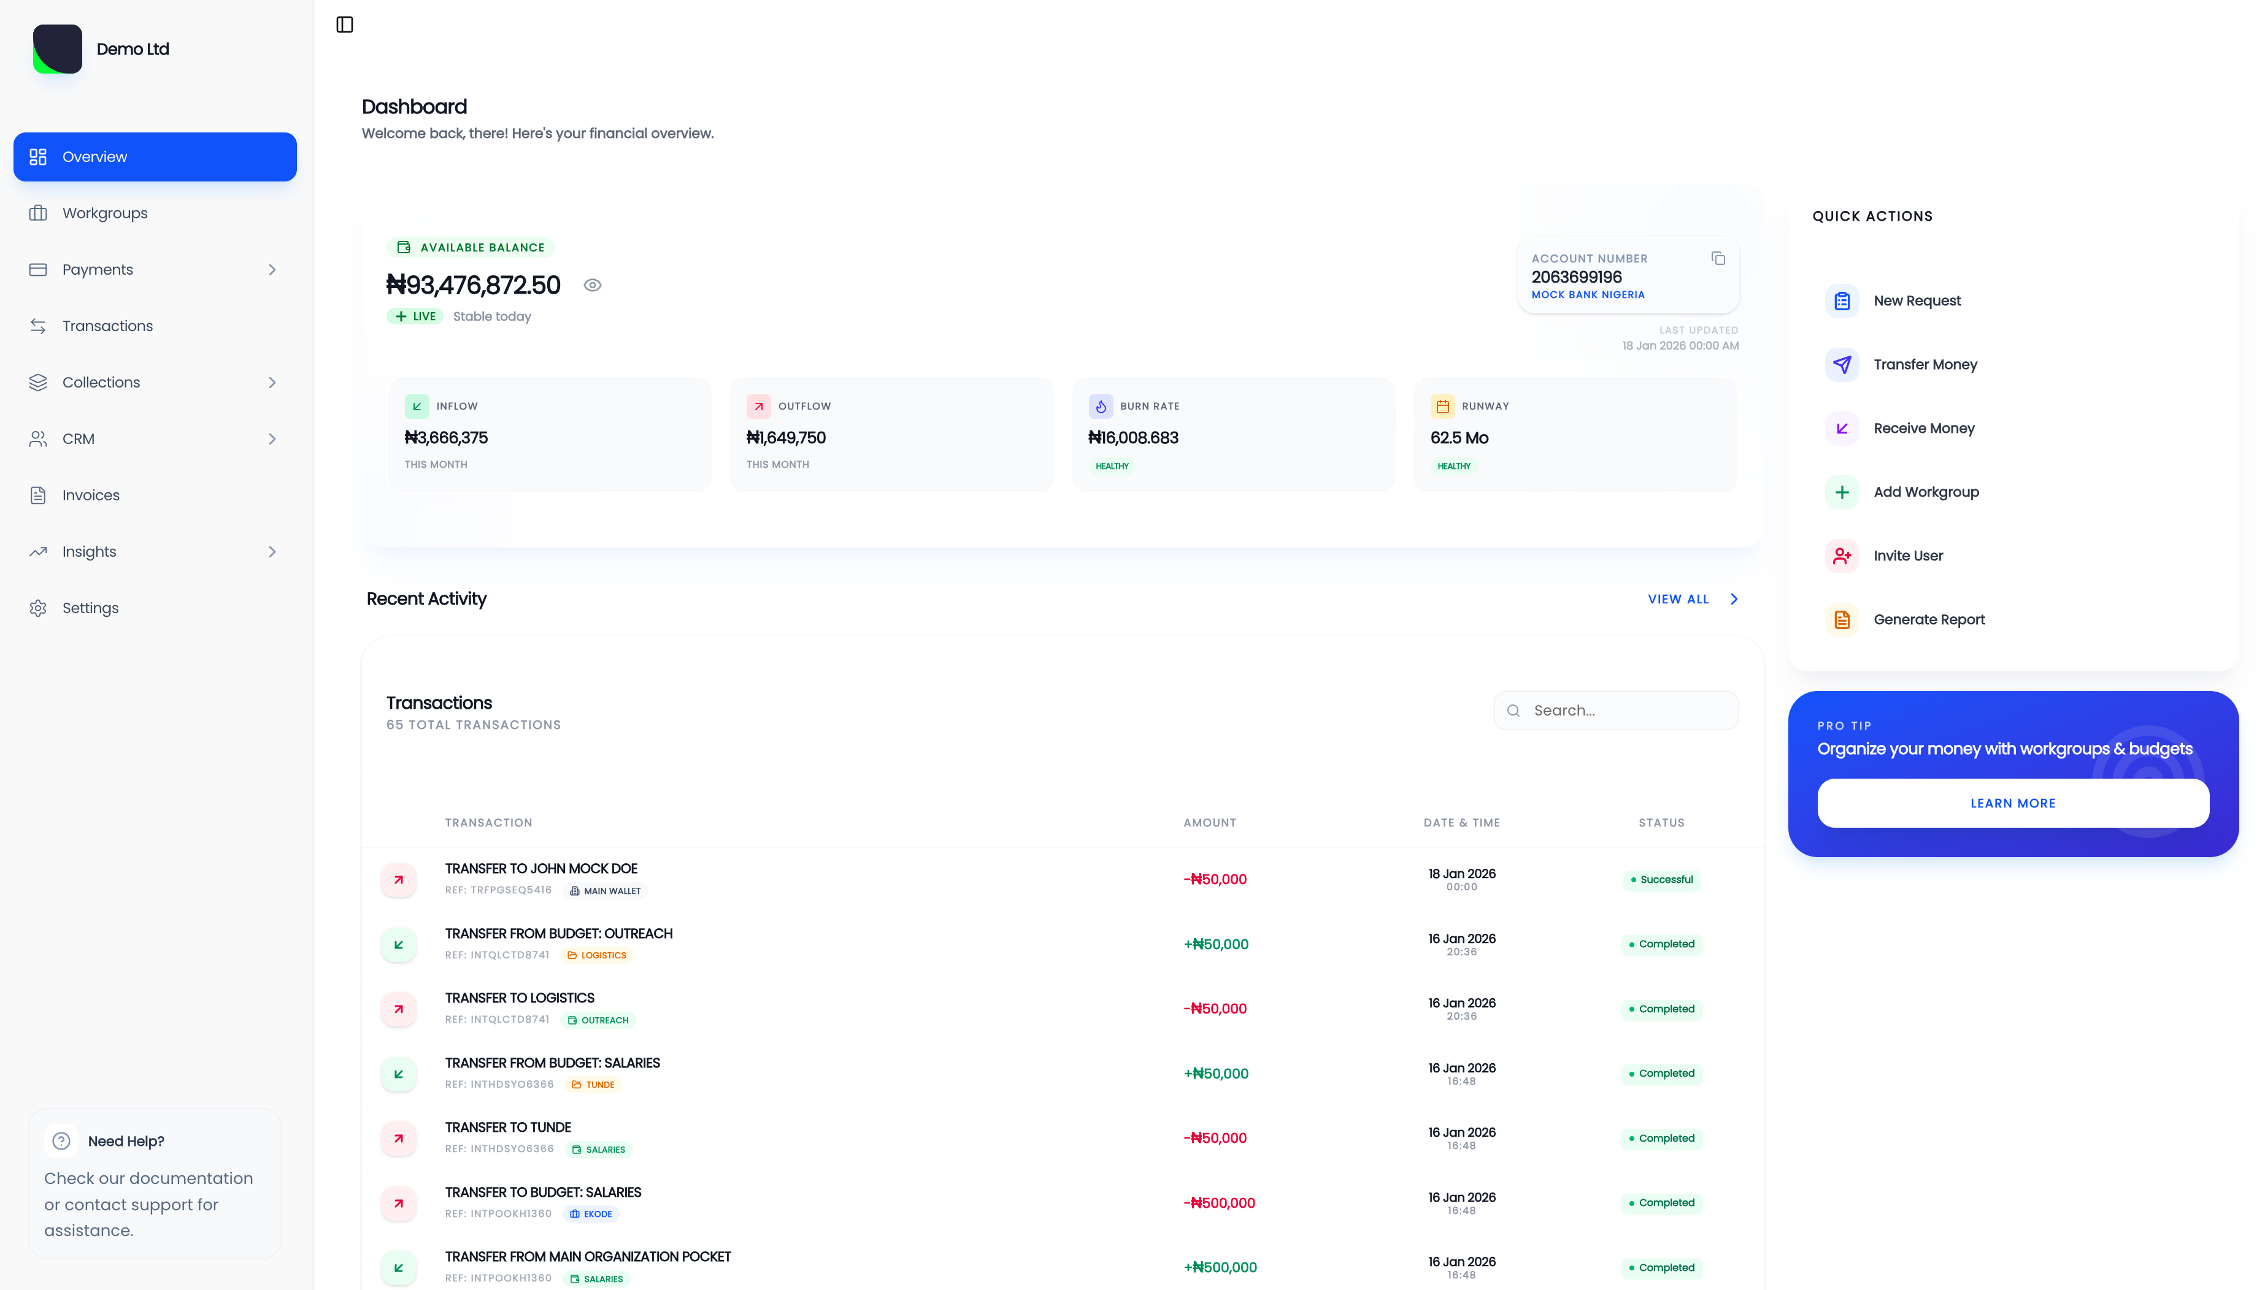Expand the Insights submenu chevron
Image resolution: width=2265 pixels, height=1290 pixels.
(272, 552)
